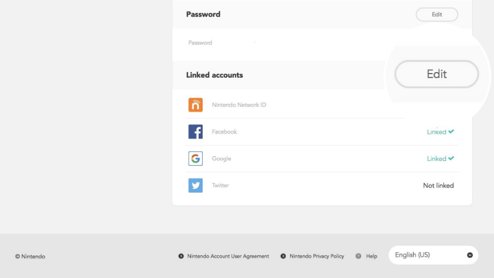Image resolution: width=494 pixels, height=278 pixels.
Task: Open the Help link in footer
Action: [x=371, y=256]
